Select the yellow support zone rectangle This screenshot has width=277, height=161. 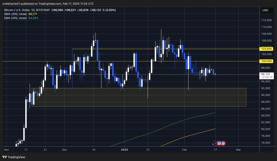[138, 97]
